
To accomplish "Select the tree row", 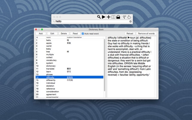I will (70, 52).
